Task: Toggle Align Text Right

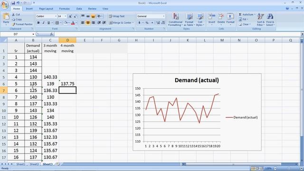Action: coord(93,23)
